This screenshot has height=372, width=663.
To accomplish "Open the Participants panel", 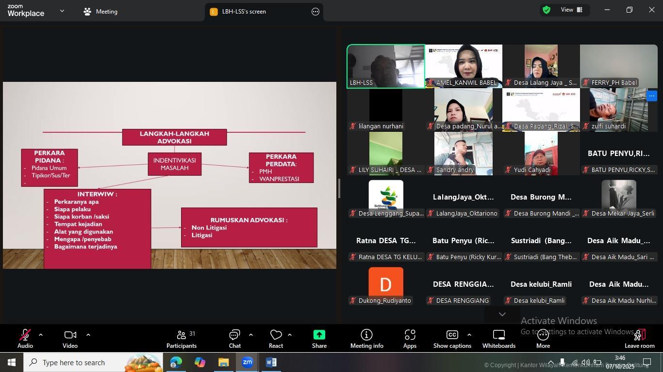I will [x=181, y=339].
